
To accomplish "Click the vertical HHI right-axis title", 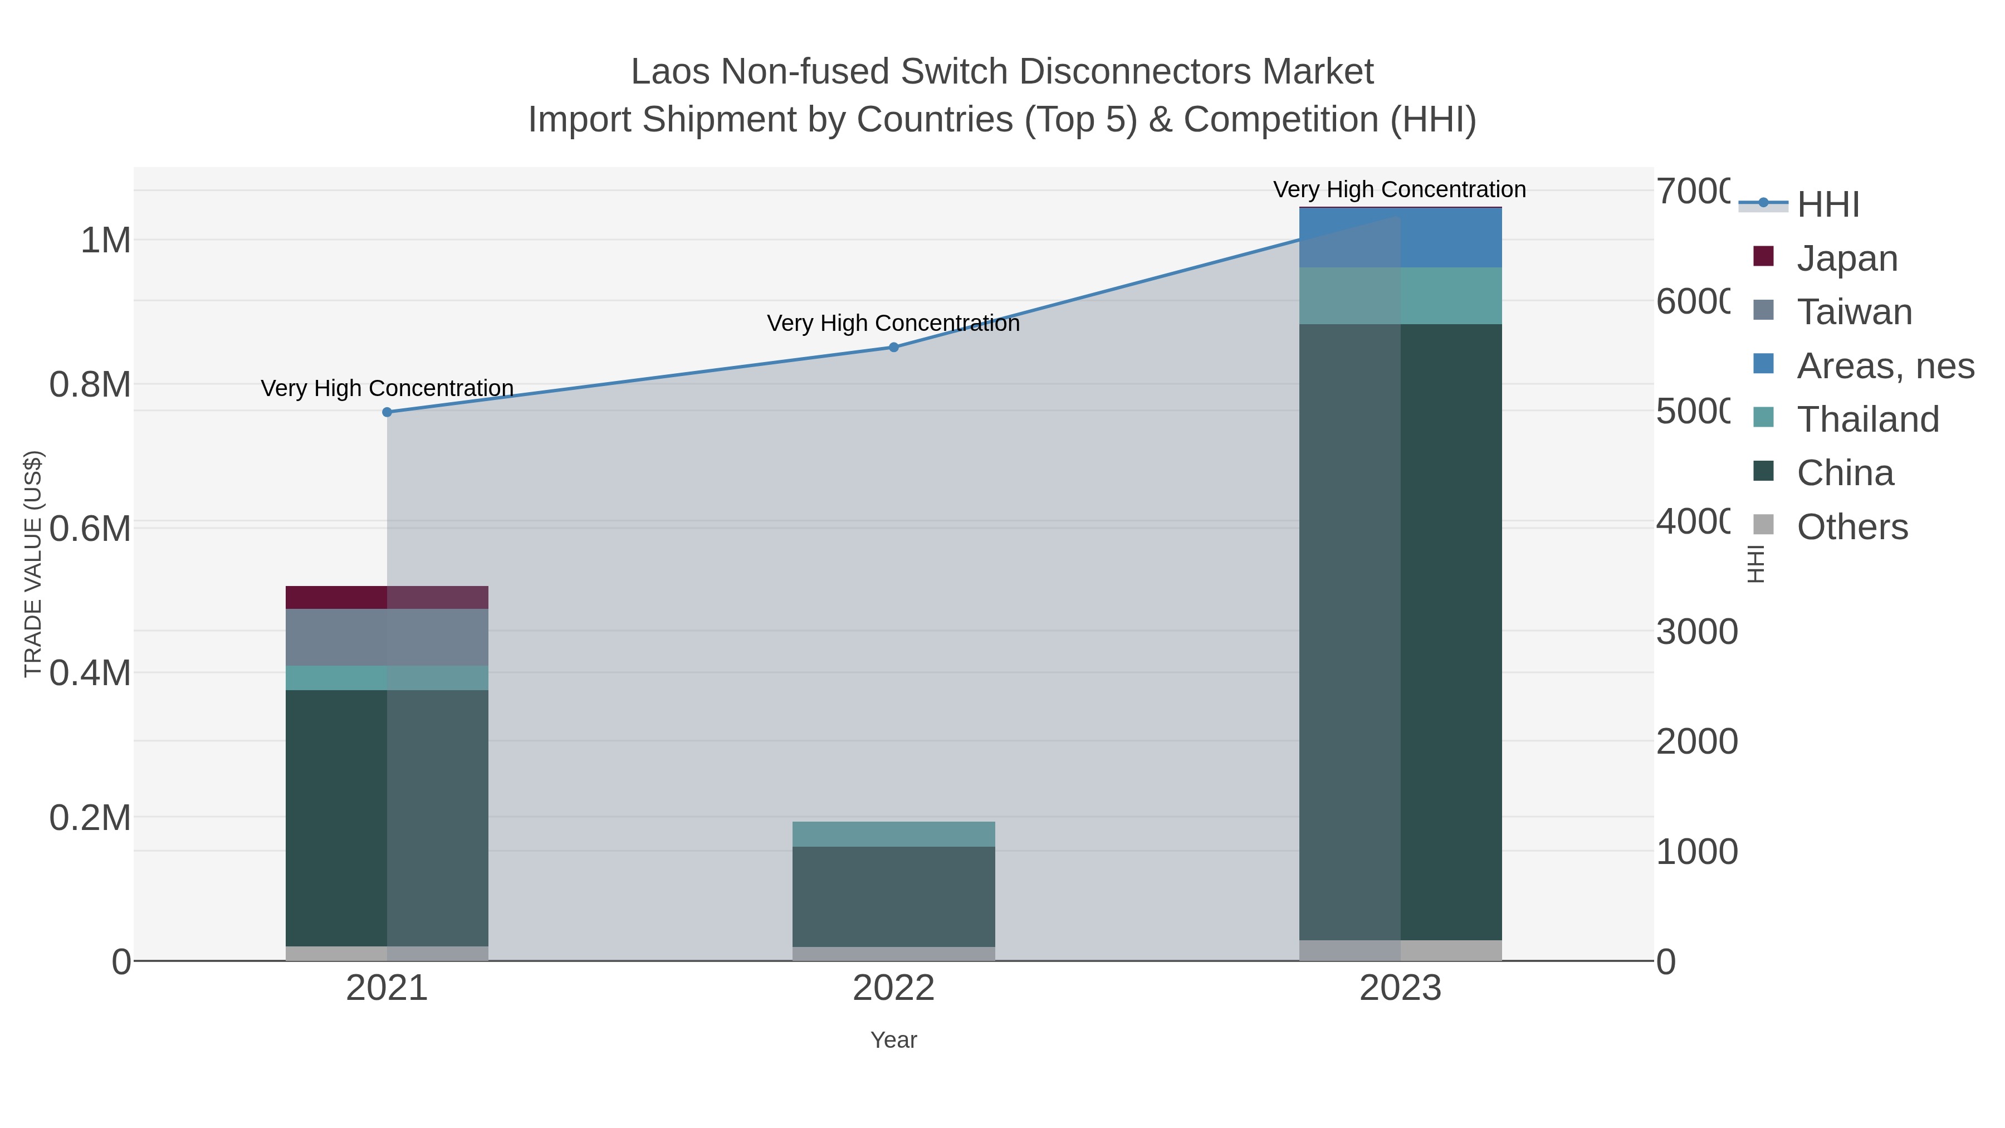I will click(1755, 564).
